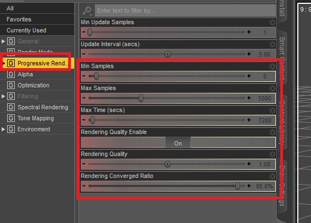Click the Min Update Samples slider handle
Image resolution: width=311 pixels, height=223 pixels.
[x=90, y=32]
